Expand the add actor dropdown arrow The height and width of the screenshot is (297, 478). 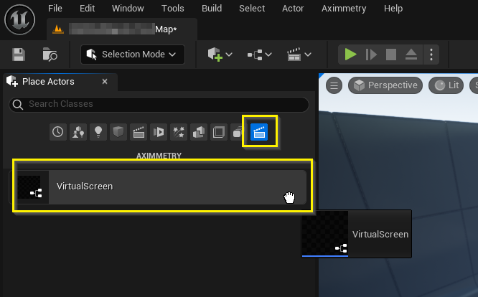(x=229, y=55)
